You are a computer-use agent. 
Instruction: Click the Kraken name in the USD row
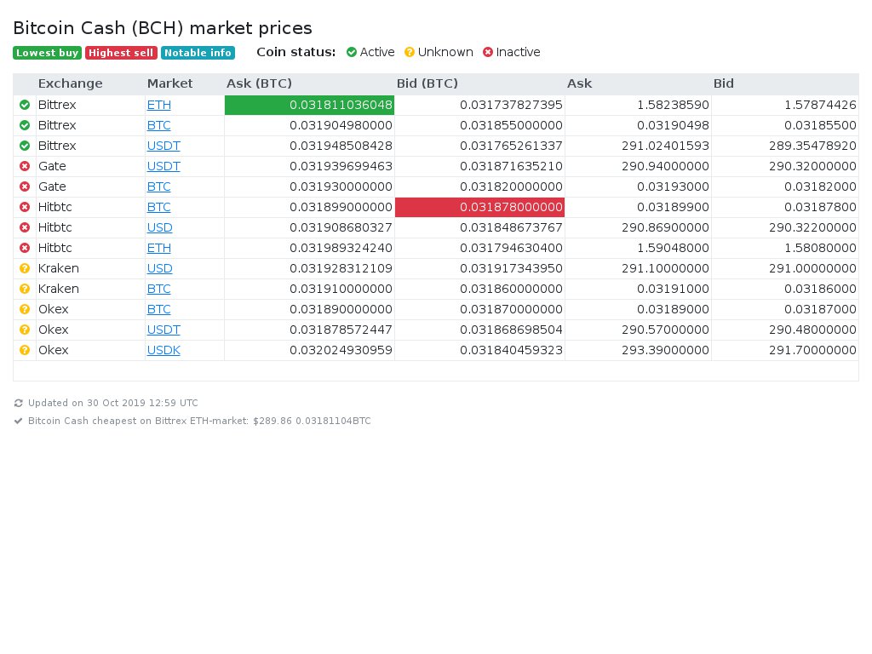pos(59,268)
